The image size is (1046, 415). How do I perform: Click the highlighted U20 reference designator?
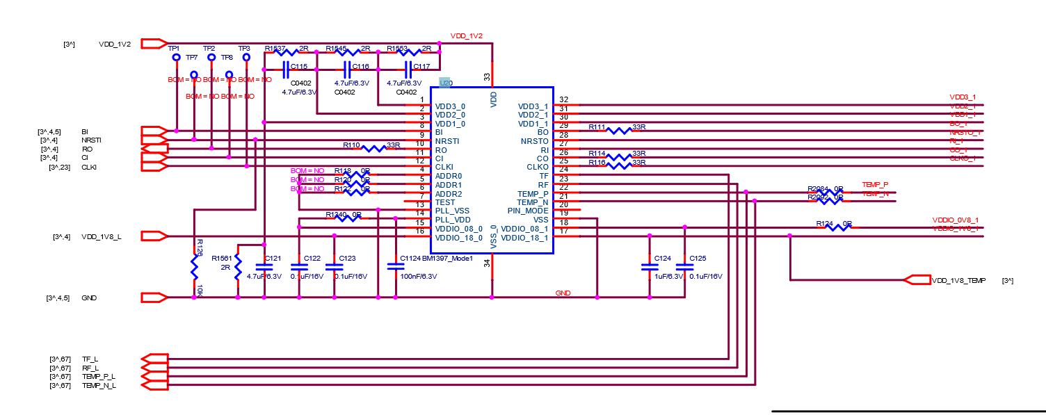445,83
